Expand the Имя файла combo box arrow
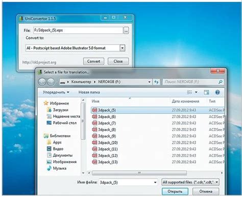The width and height of the screenshot is (242, 197). (x=155, y=182)
